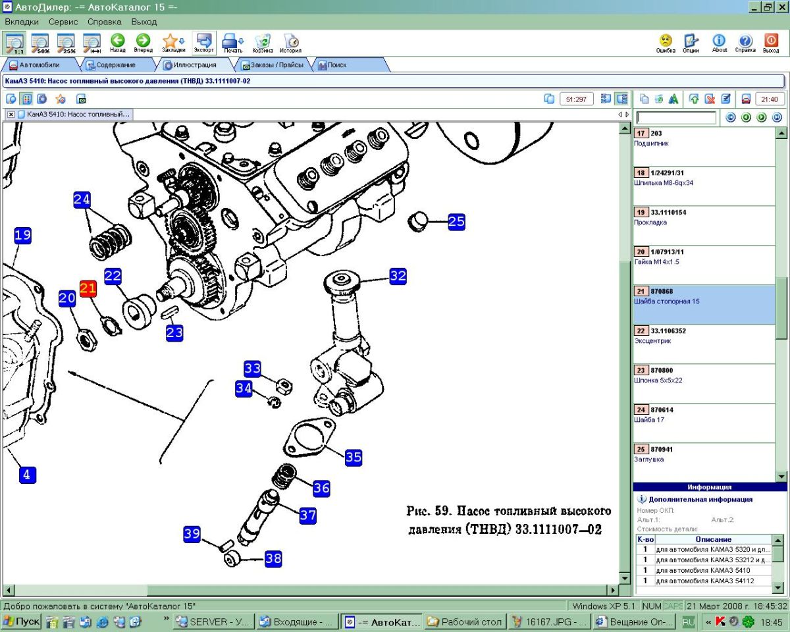Switch to the Автомобили tab
The image size is (790, 632).
(x=39, y=65)
